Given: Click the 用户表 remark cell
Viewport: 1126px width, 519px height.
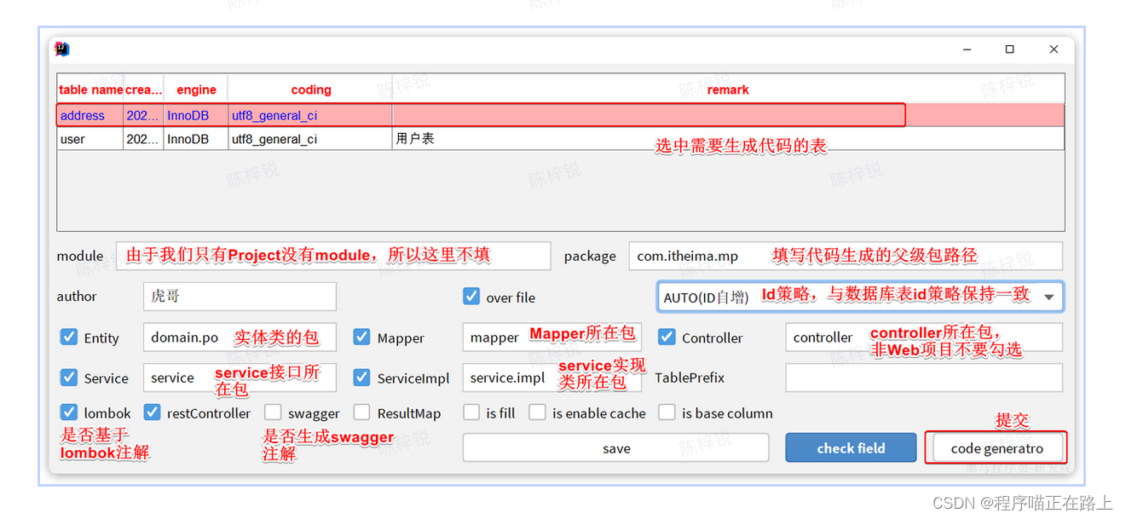Looking at the screenshot, I should point(728,138).
